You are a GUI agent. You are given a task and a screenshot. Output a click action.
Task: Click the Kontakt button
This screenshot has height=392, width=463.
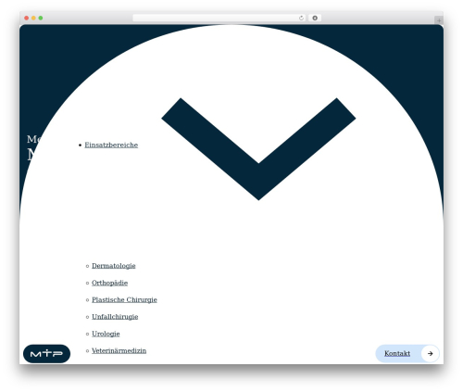click(407, 353)
